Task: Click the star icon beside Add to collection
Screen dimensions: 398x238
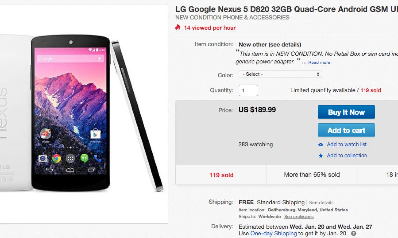Action: coord(321,156)
